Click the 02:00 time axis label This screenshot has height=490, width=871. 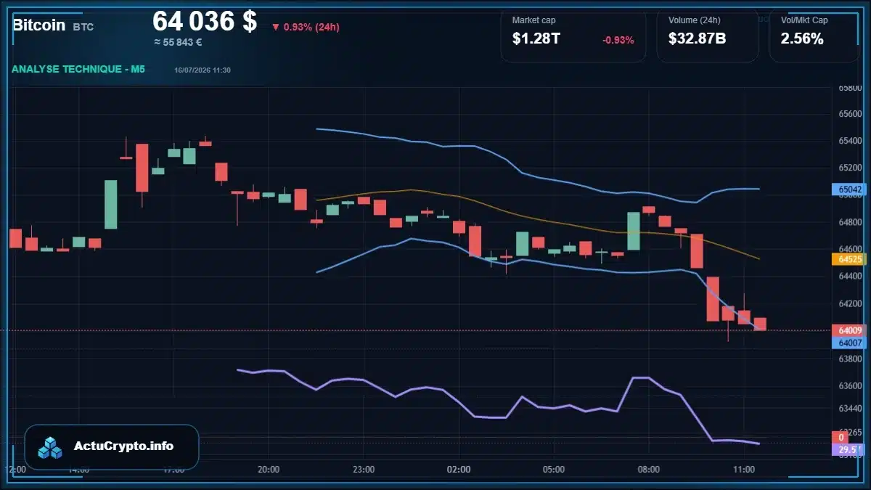pos(459,470)
